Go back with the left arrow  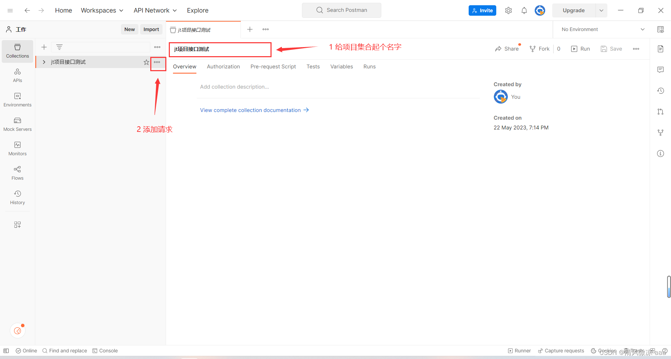27,10
